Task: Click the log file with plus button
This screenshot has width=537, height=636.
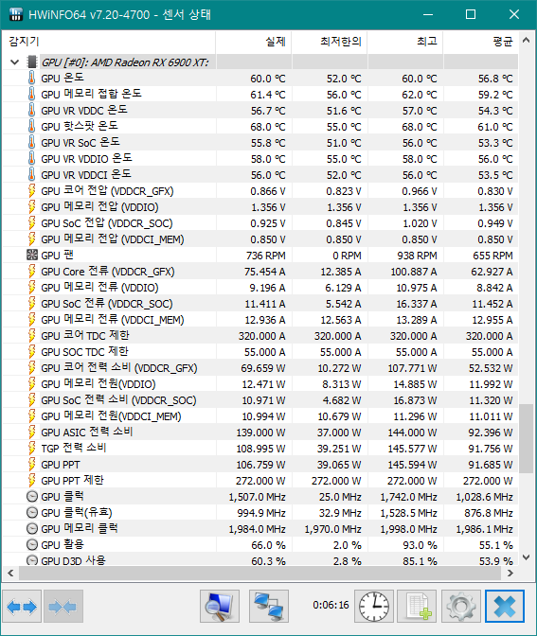Action: tap(417, 607)
